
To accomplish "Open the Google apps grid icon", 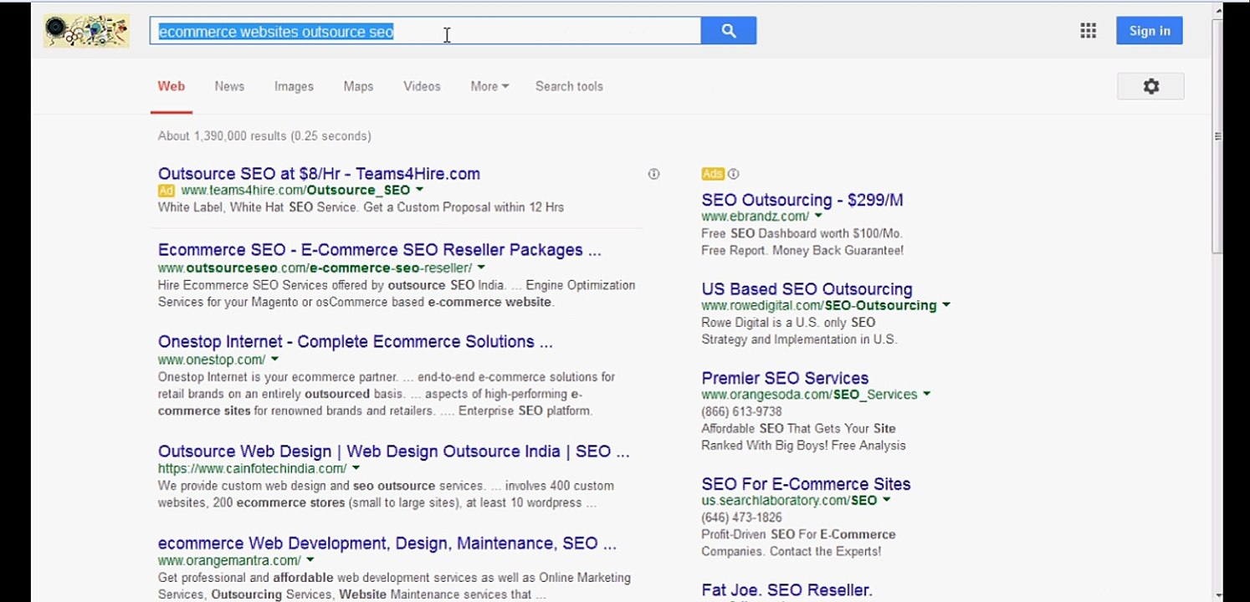I will (1088, 31).
